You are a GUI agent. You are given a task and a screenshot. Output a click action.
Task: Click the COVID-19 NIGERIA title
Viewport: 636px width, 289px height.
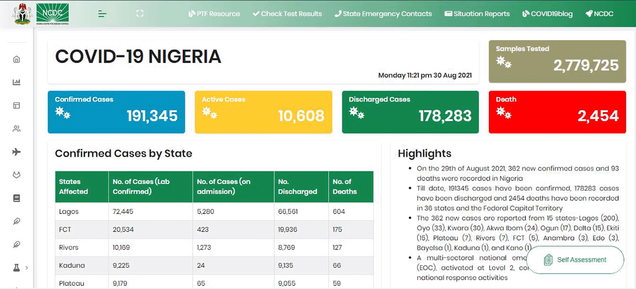pyautogui.click(x=138, y=56)
